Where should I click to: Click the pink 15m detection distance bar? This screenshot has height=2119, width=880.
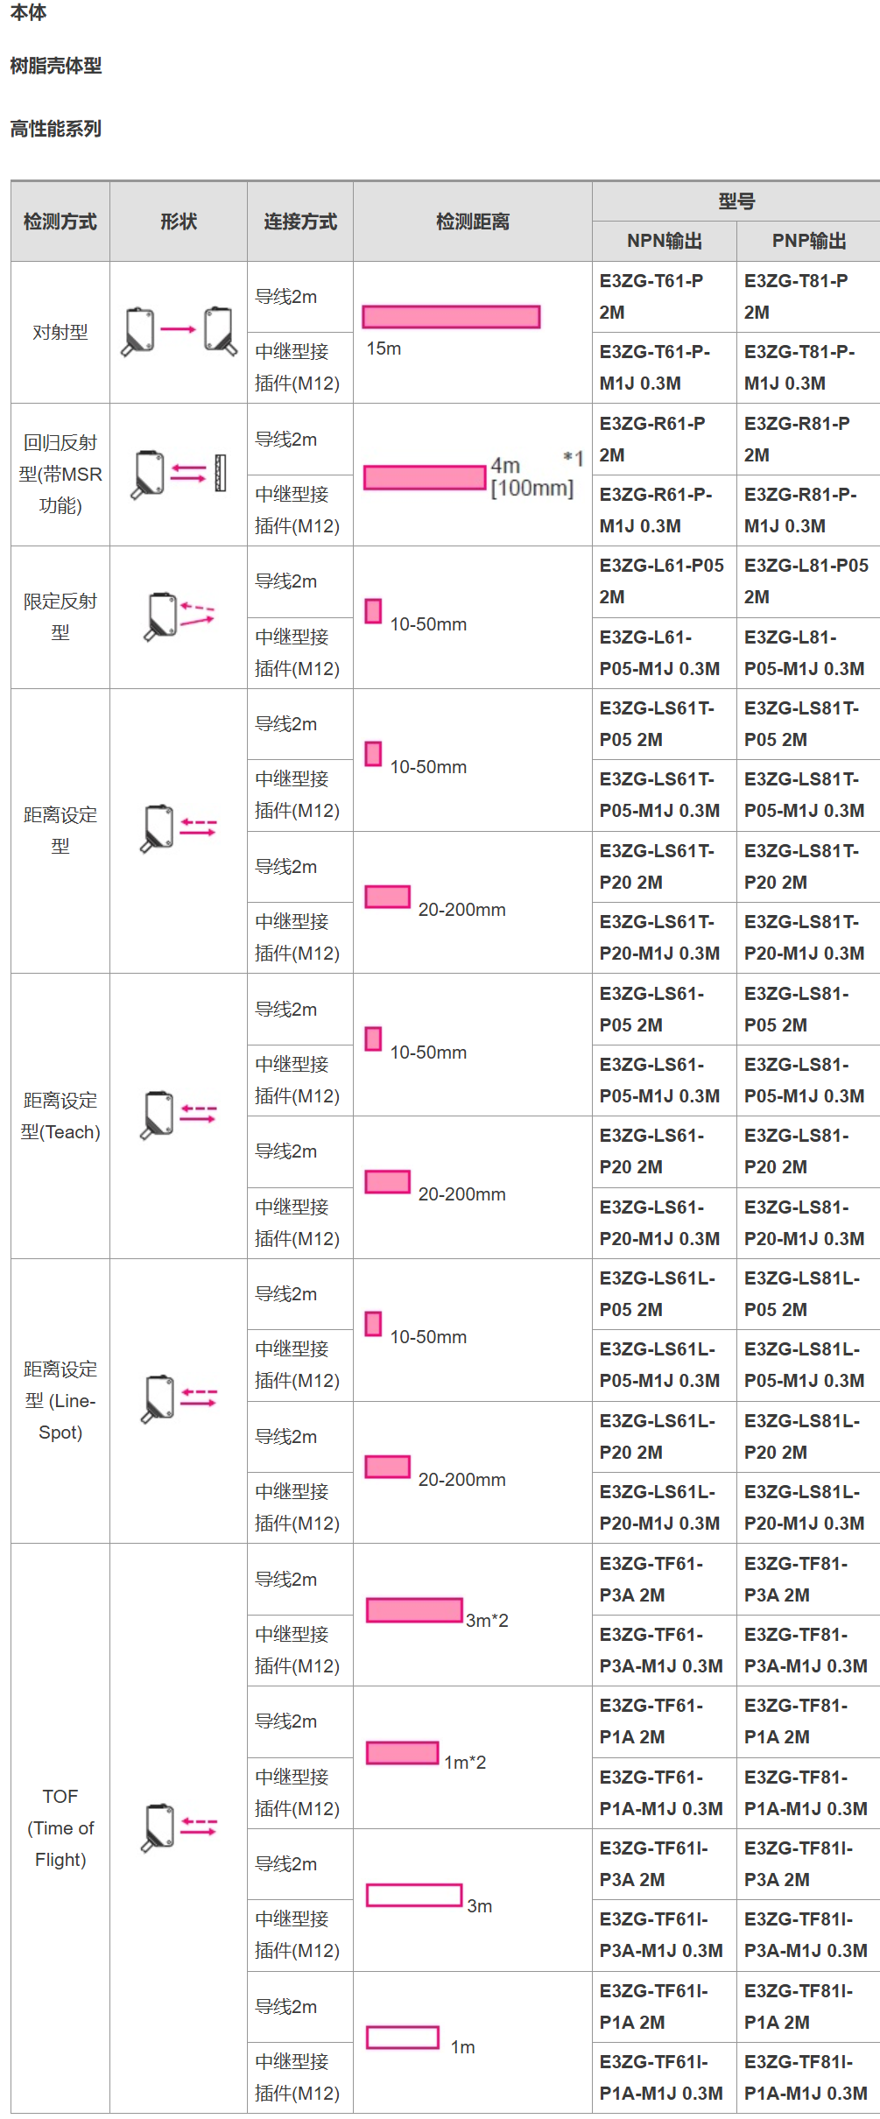point(451,316)
